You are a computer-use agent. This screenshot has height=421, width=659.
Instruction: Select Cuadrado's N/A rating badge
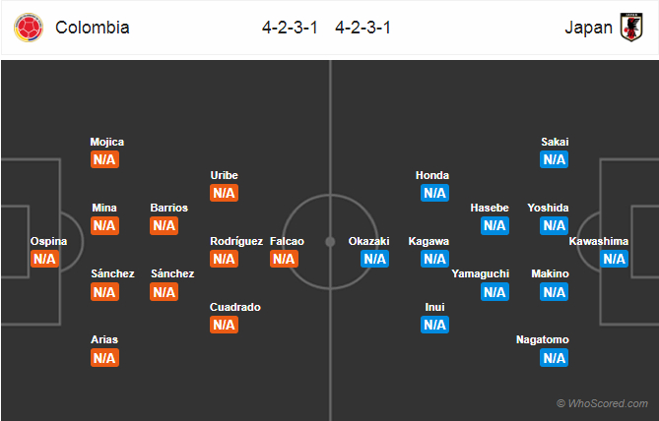pyautogui.click(x=224, y=325)
